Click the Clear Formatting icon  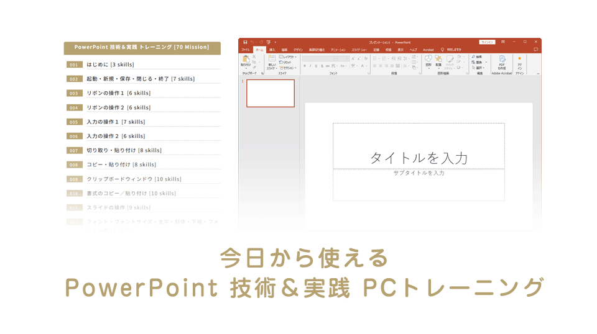point(366,58)
